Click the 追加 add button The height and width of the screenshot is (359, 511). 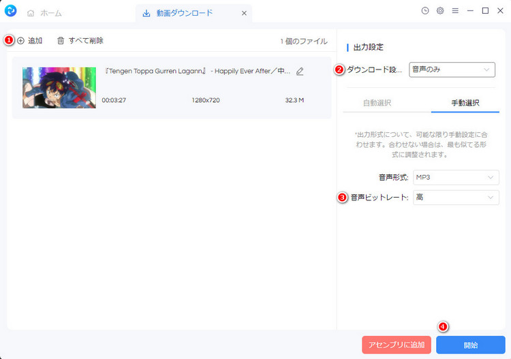click(x=30, y=41)
